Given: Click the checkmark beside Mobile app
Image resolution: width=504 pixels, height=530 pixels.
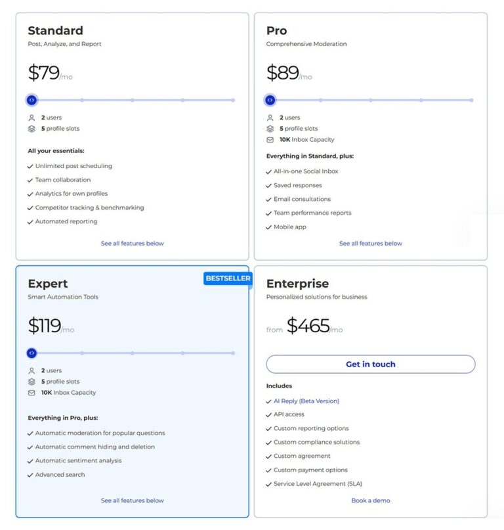Looking at the screenshot, I should [268, 226].
